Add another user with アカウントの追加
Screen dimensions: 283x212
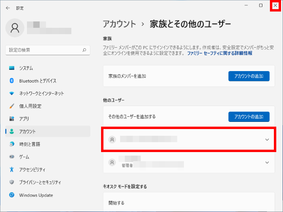[249, 117]
